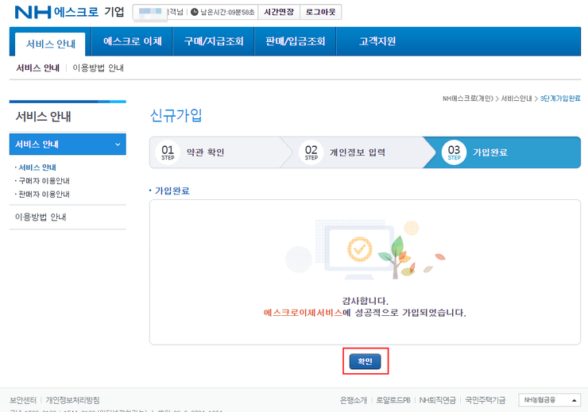
Task: Extend session with 시간연장 button
Action: 279,12
